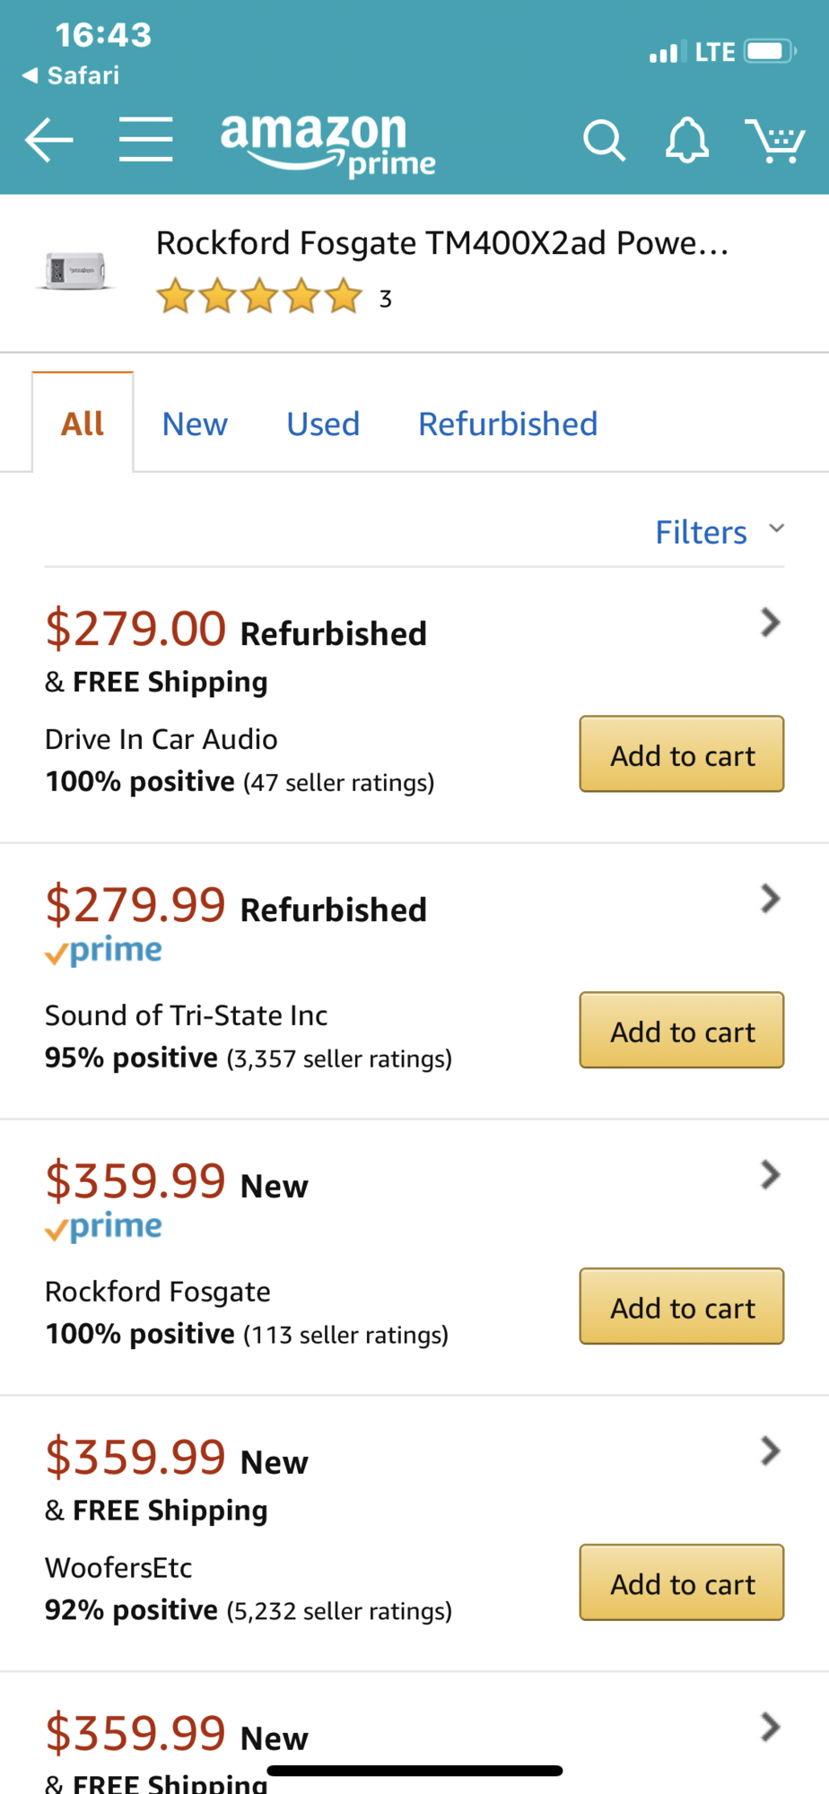Return to Safari via back link

[71, 75]
